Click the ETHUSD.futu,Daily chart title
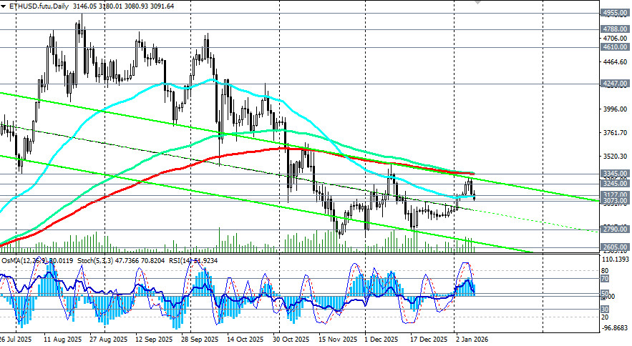The image size is (632, 346). (39, 6)
